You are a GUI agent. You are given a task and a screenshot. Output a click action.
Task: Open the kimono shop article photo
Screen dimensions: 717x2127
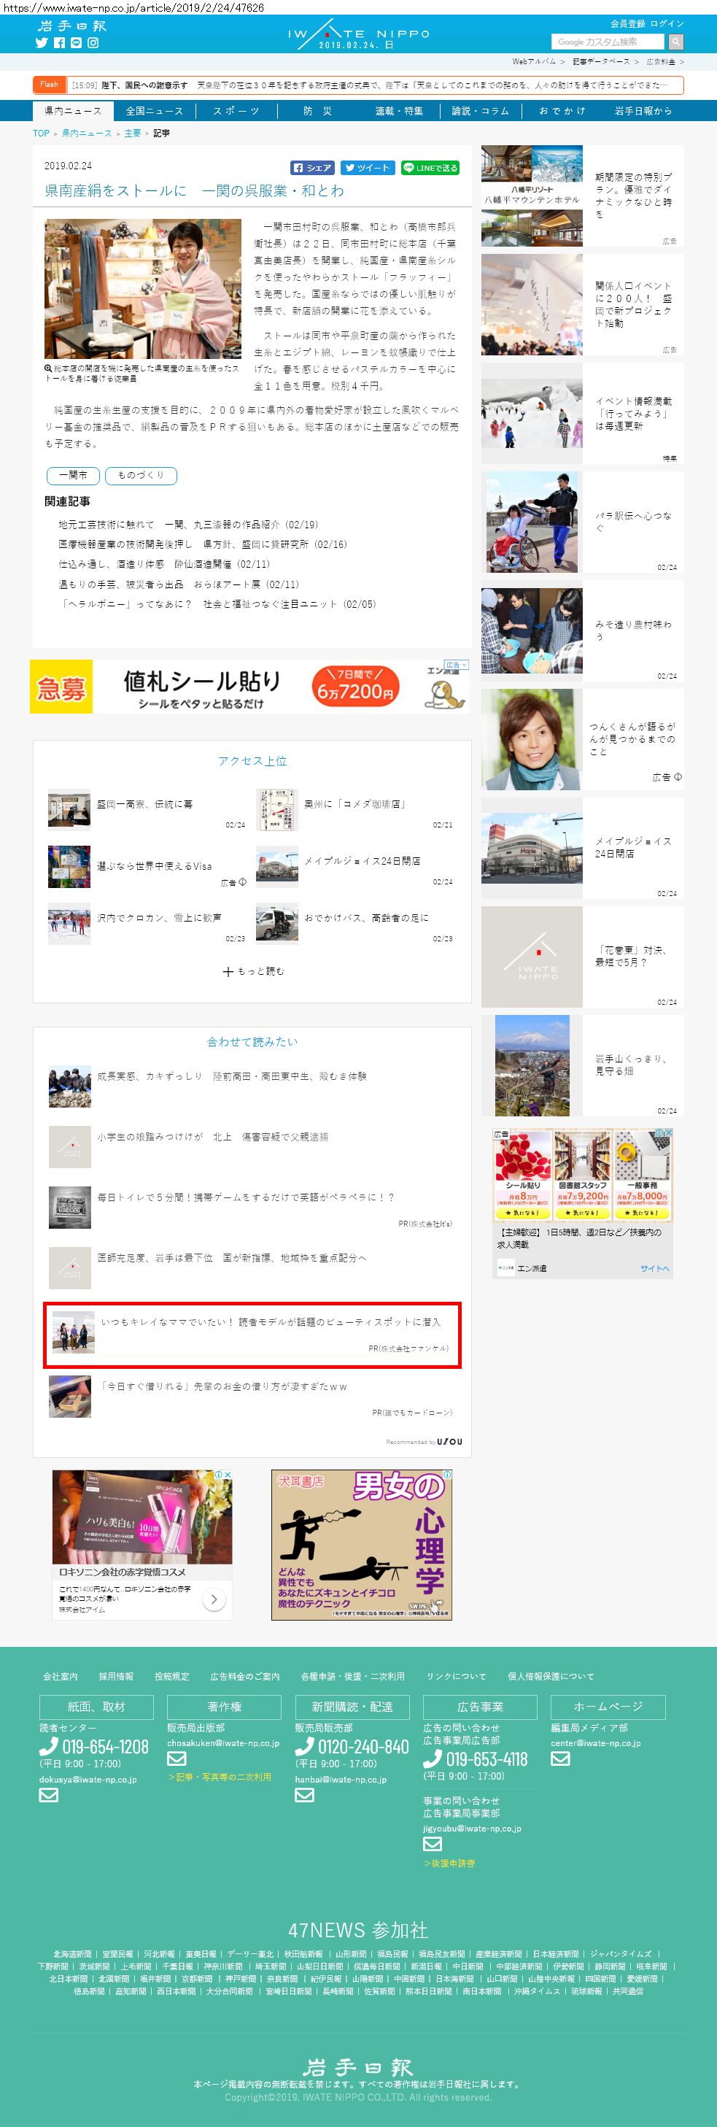143,288
